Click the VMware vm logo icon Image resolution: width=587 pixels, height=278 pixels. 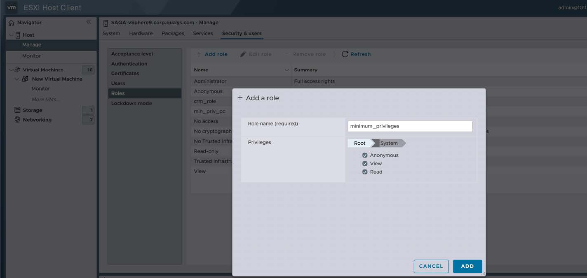click(12, 7)
